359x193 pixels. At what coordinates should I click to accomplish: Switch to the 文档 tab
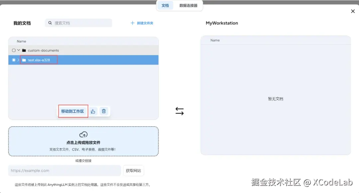point(165,6)
